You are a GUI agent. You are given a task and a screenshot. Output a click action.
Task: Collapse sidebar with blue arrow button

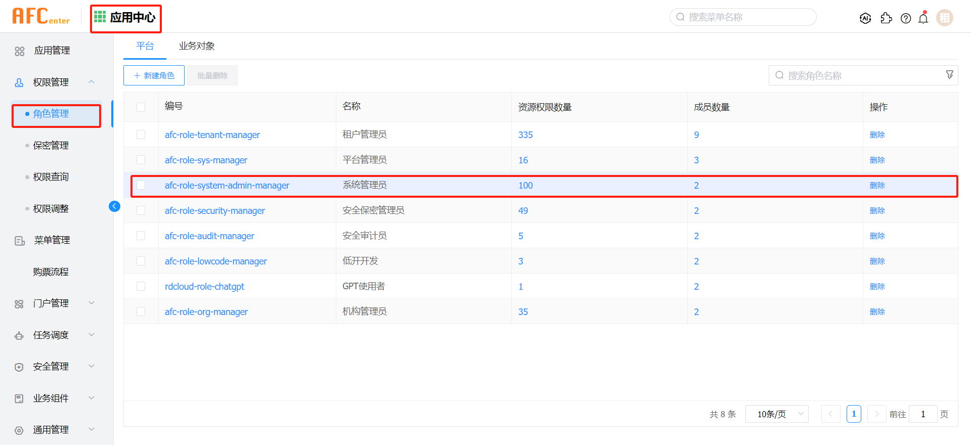[x=114, y=206]
